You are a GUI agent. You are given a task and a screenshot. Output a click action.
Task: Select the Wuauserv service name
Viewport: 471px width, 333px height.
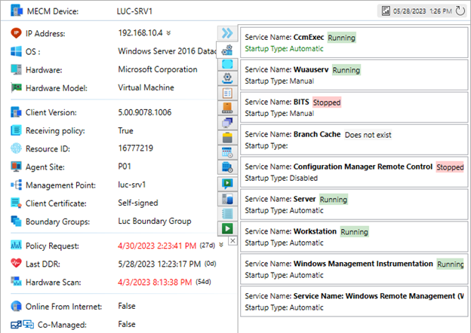tap(311, 69)
